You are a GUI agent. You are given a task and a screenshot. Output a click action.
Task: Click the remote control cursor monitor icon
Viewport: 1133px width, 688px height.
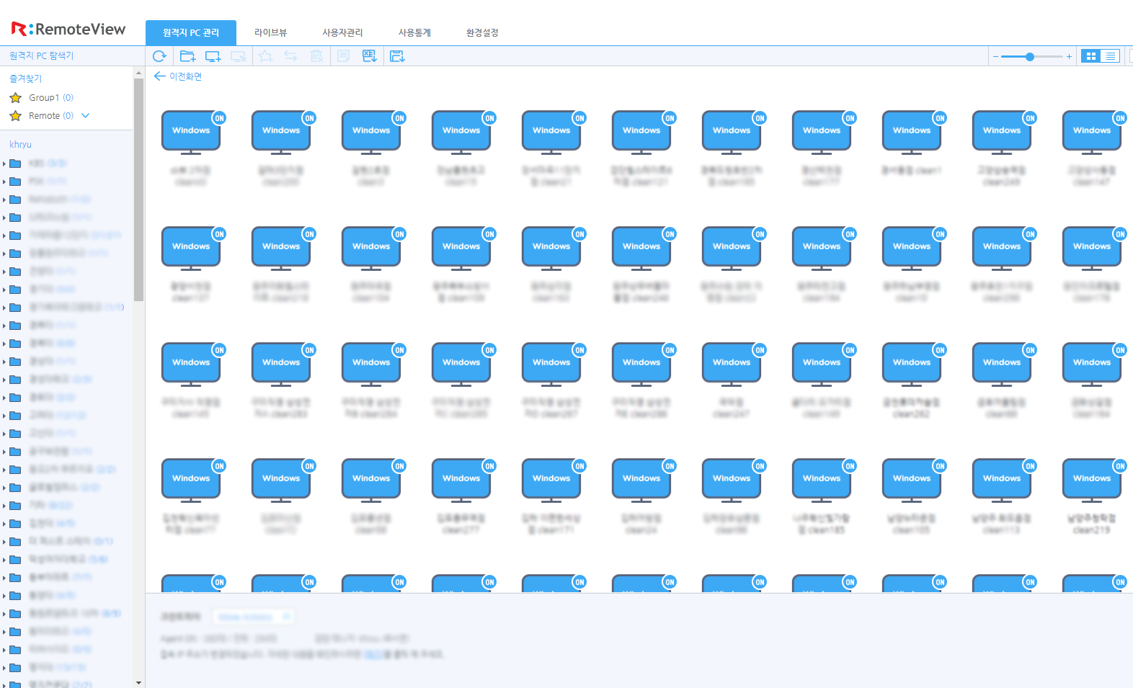(239, 56)
